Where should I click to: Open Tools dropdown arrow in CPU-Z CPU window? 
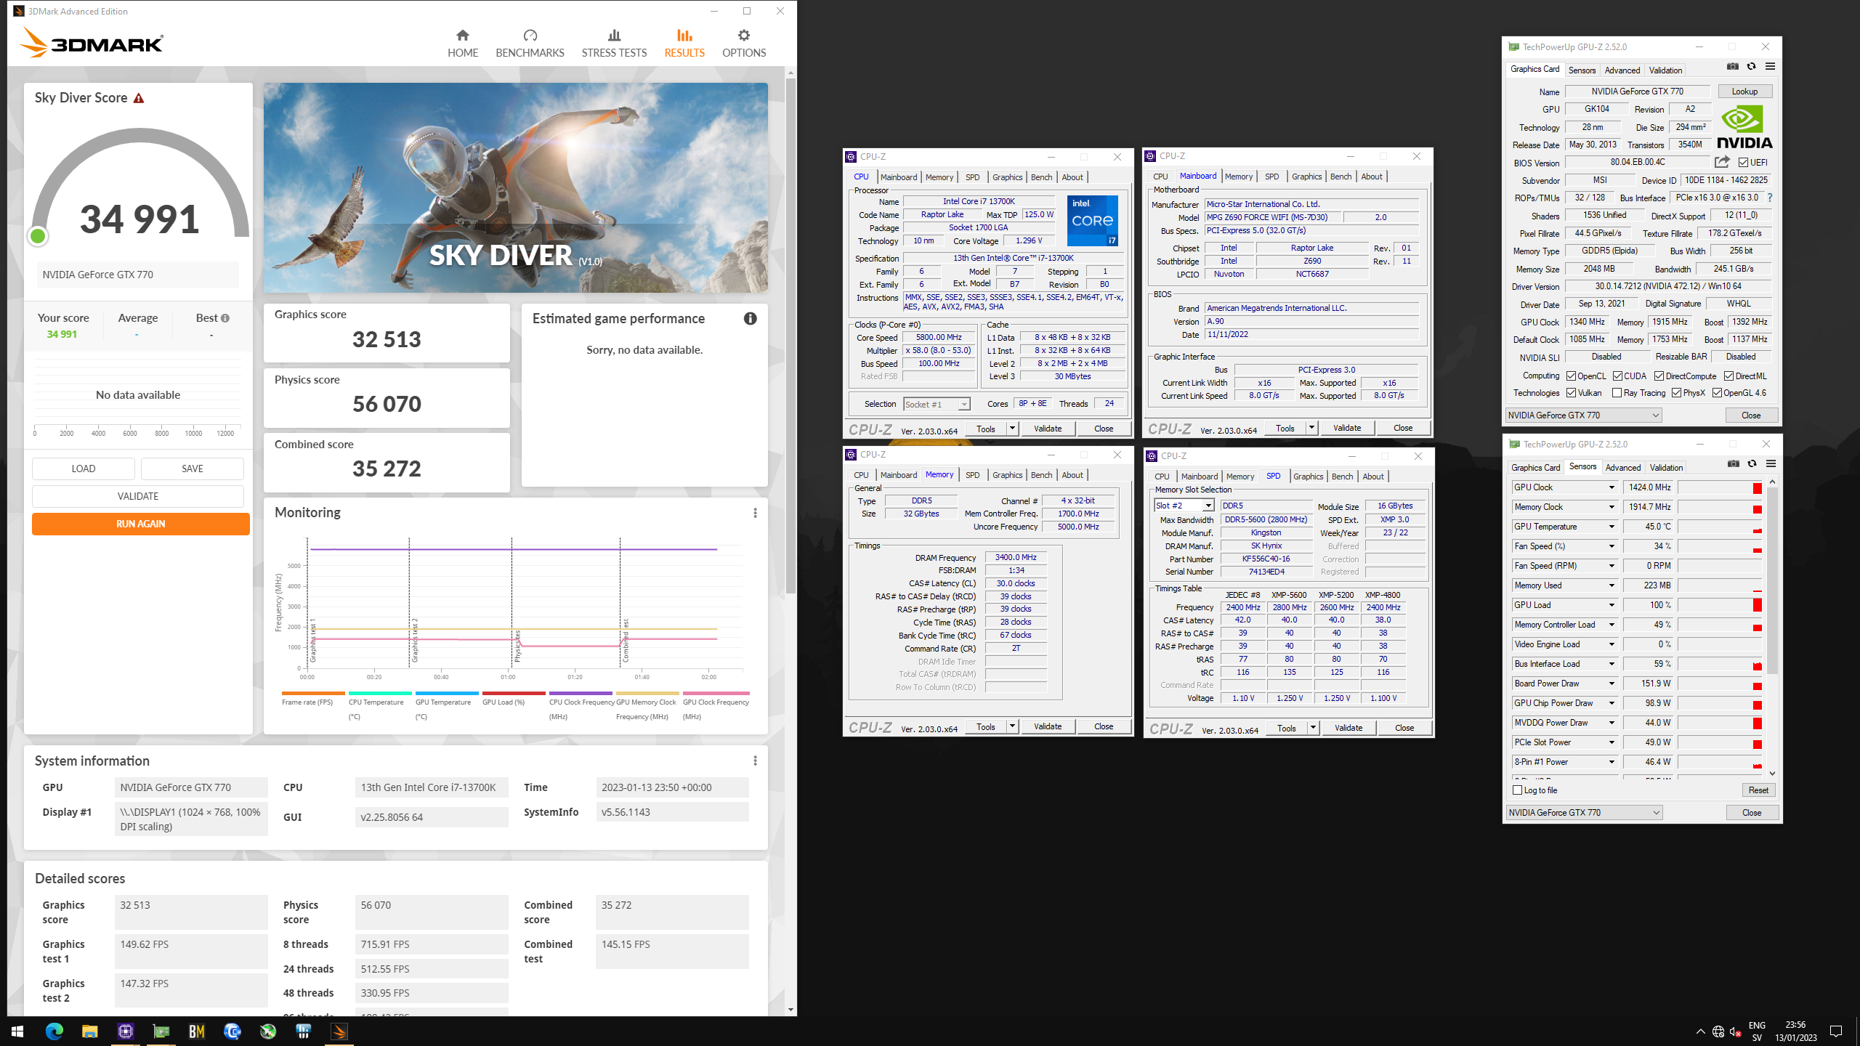pos(1012,429)
